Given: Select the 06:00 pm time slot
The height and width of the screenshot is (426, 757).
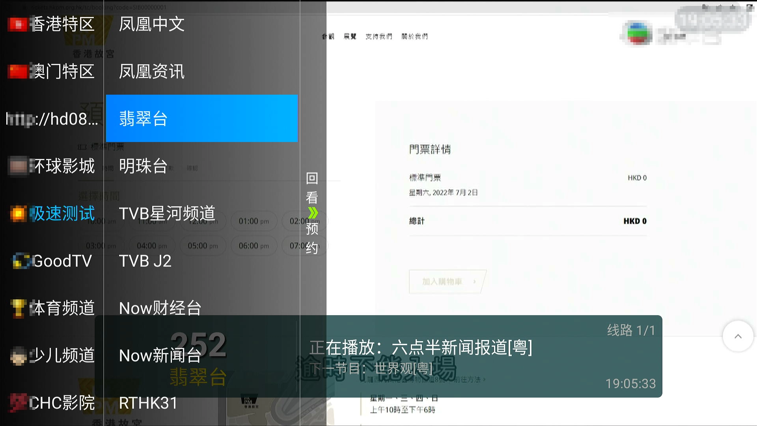Looking at the screenshot, I should click(x=254, y=246).
